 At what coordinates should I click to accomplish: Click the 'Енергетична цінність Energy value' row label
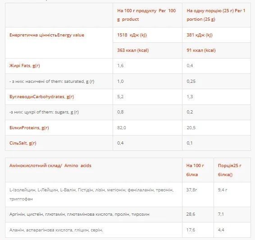[47, 35]
